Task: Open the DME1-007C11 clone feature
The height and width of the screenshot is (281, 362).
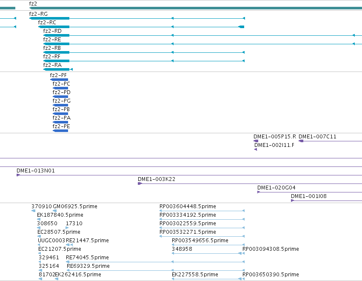Action: click(x=331, y=141)
